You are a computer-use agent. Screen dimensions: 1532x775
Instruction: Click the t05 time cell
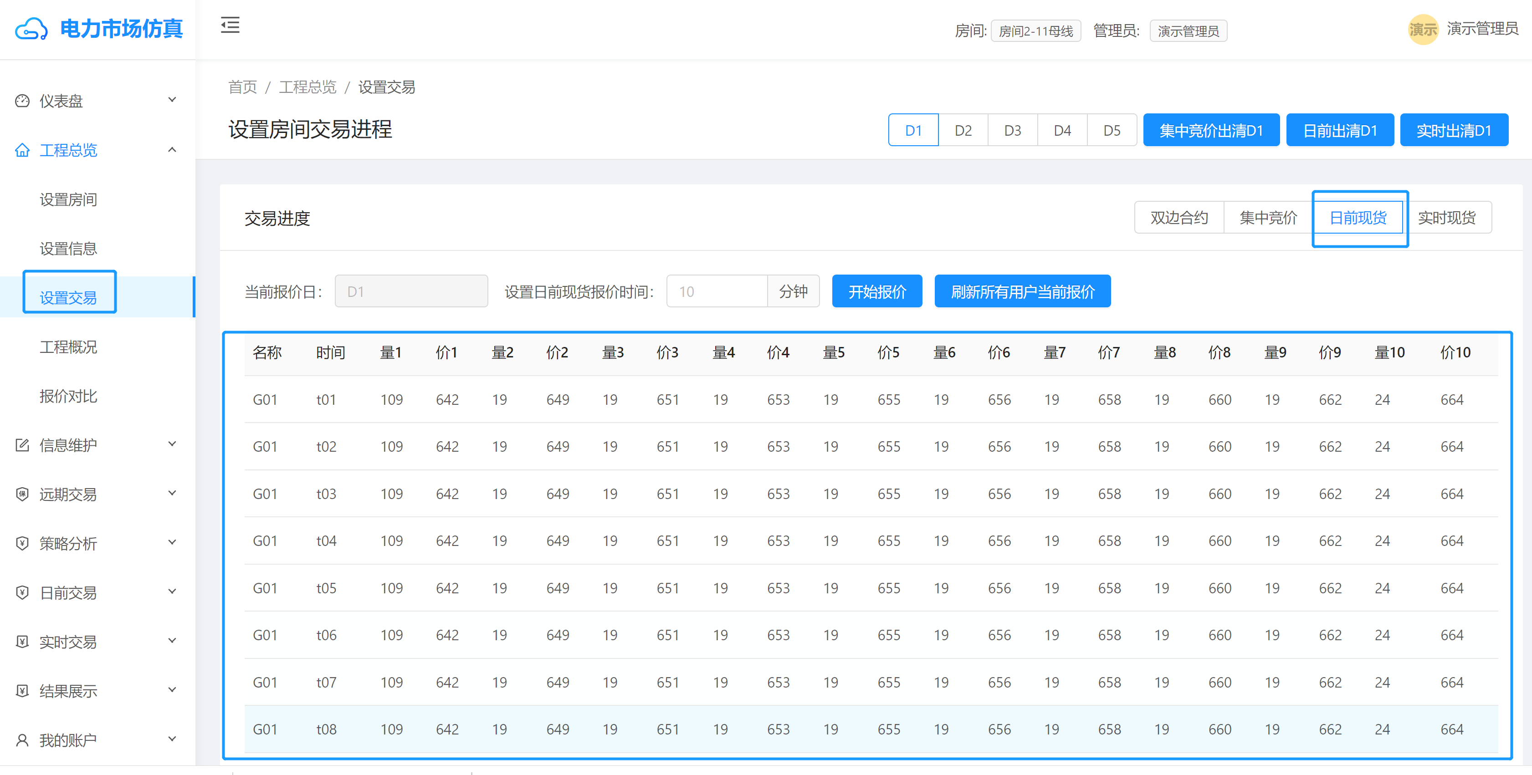coord(326,588)
